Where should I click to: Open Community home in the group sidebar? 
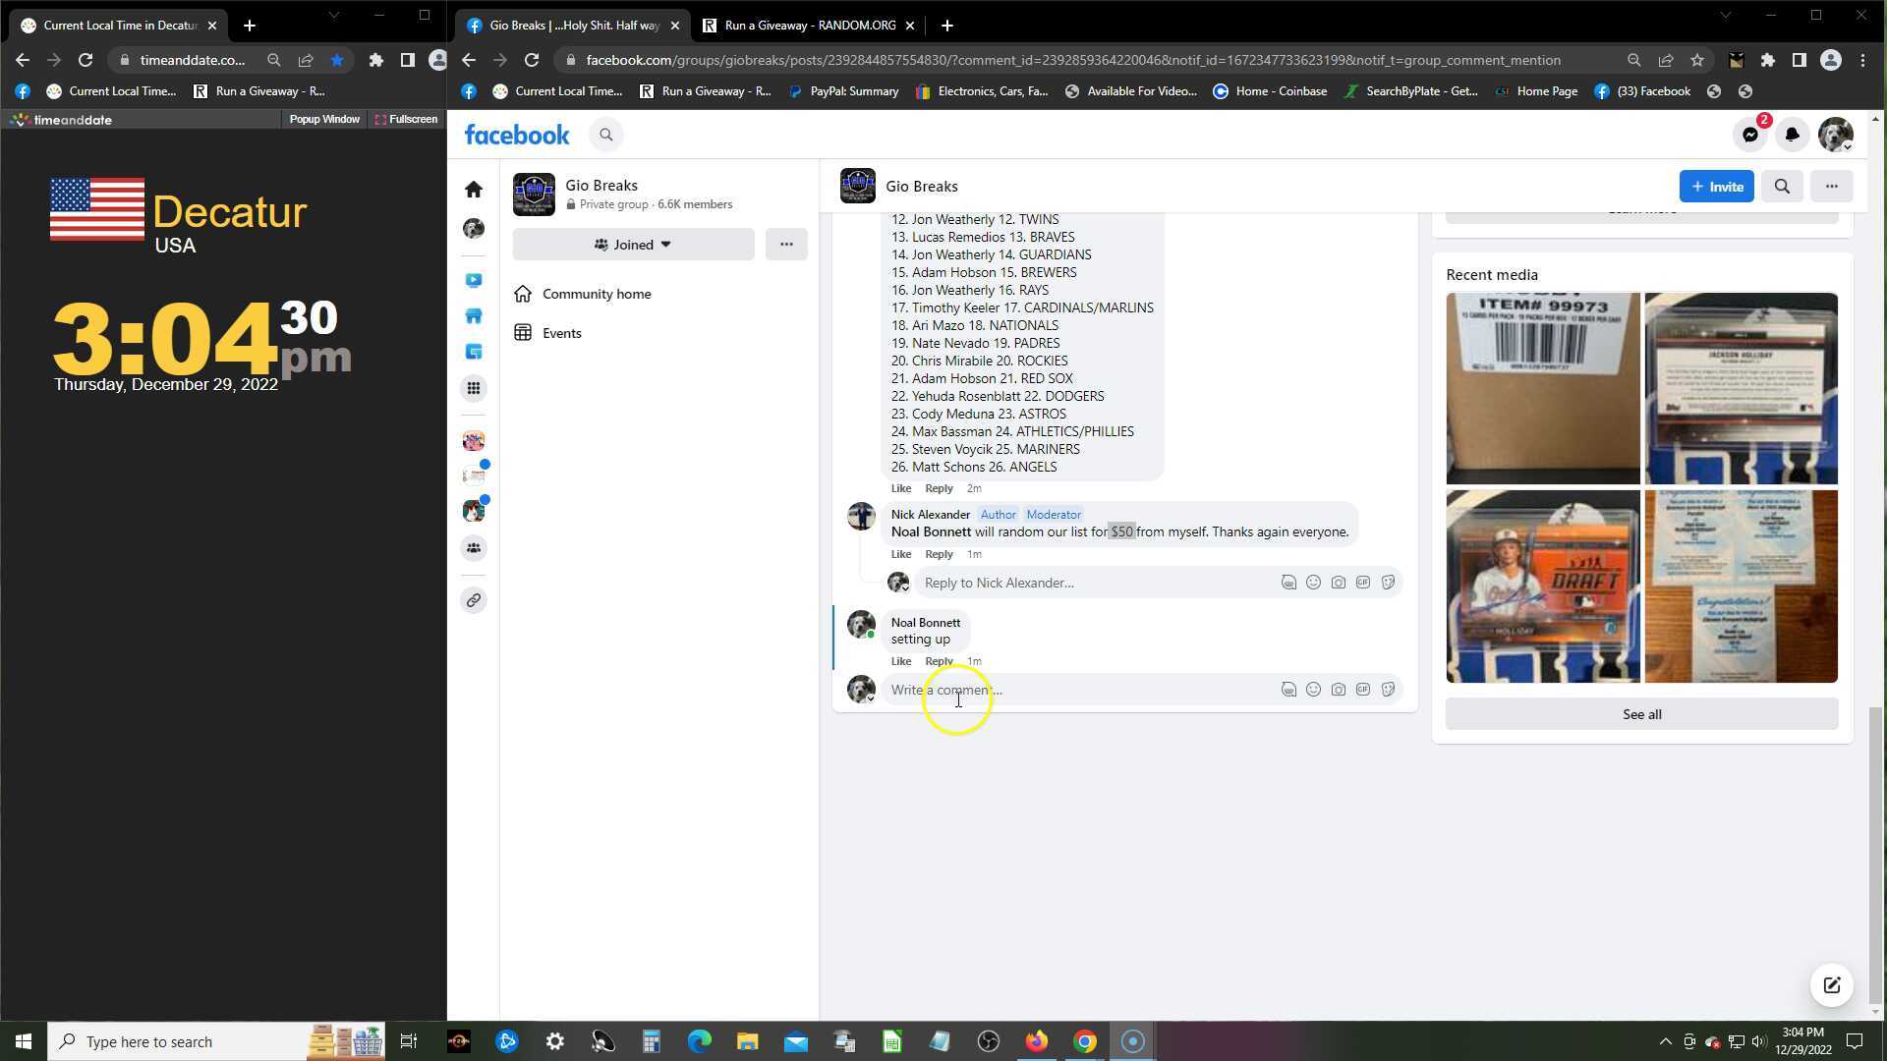coord(596,294)
